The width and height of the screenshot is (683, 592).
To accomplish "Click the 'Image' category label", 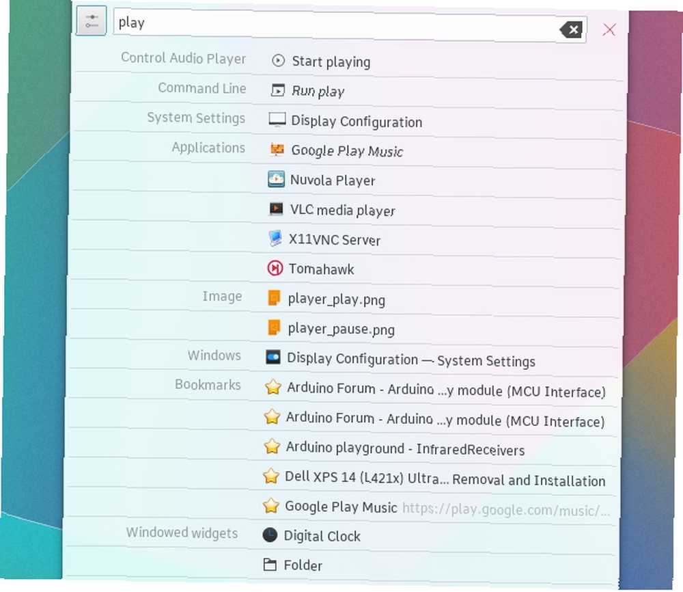I will pos(222,297).
